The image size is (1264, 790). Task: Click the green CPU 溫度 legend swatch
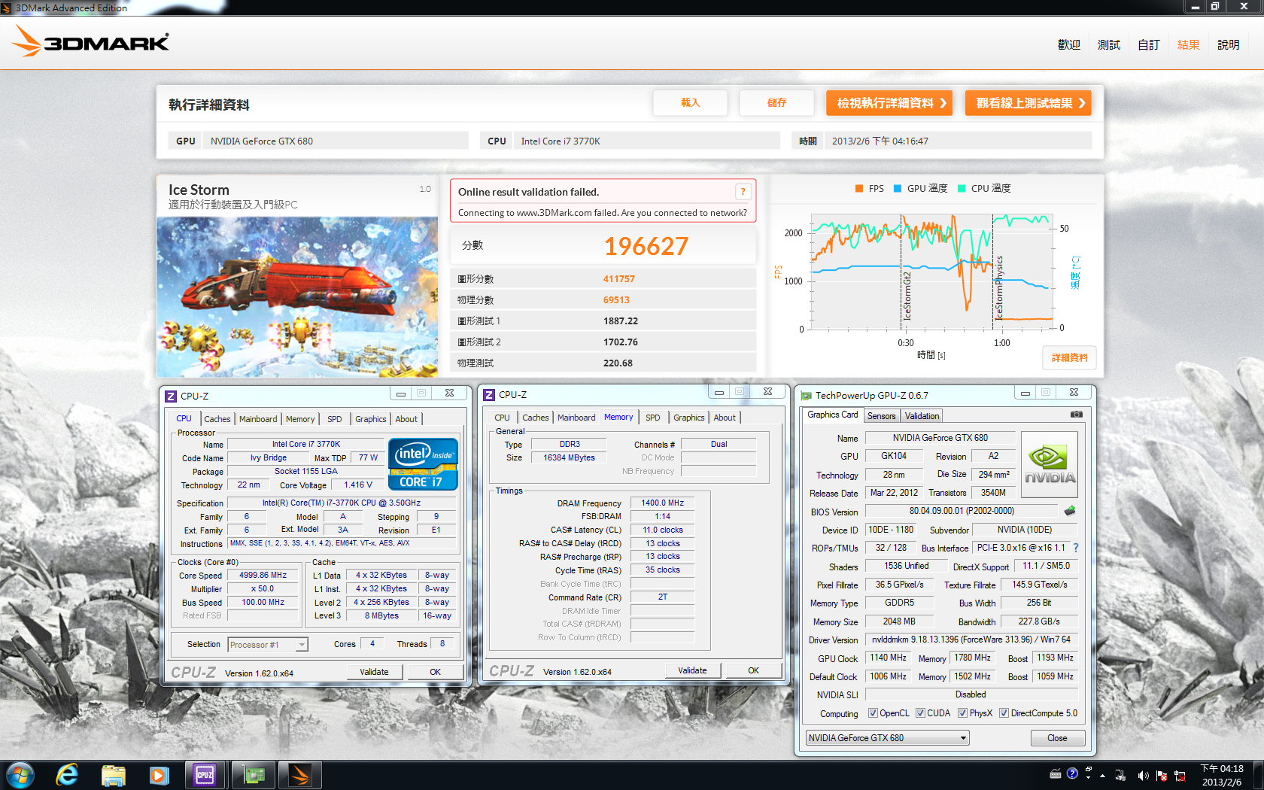click(962, 189)
